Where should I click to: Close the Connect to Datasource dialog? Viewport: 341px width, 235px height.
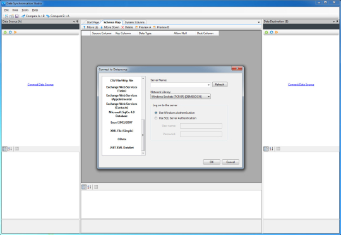(237, 68)
